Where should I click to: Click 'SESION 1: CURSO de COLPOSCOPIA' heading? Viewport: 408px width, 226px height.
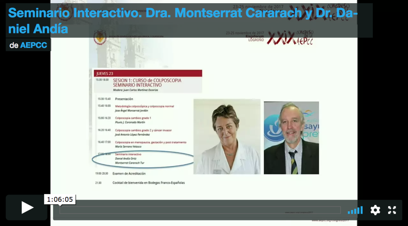[x=147, y=80]
